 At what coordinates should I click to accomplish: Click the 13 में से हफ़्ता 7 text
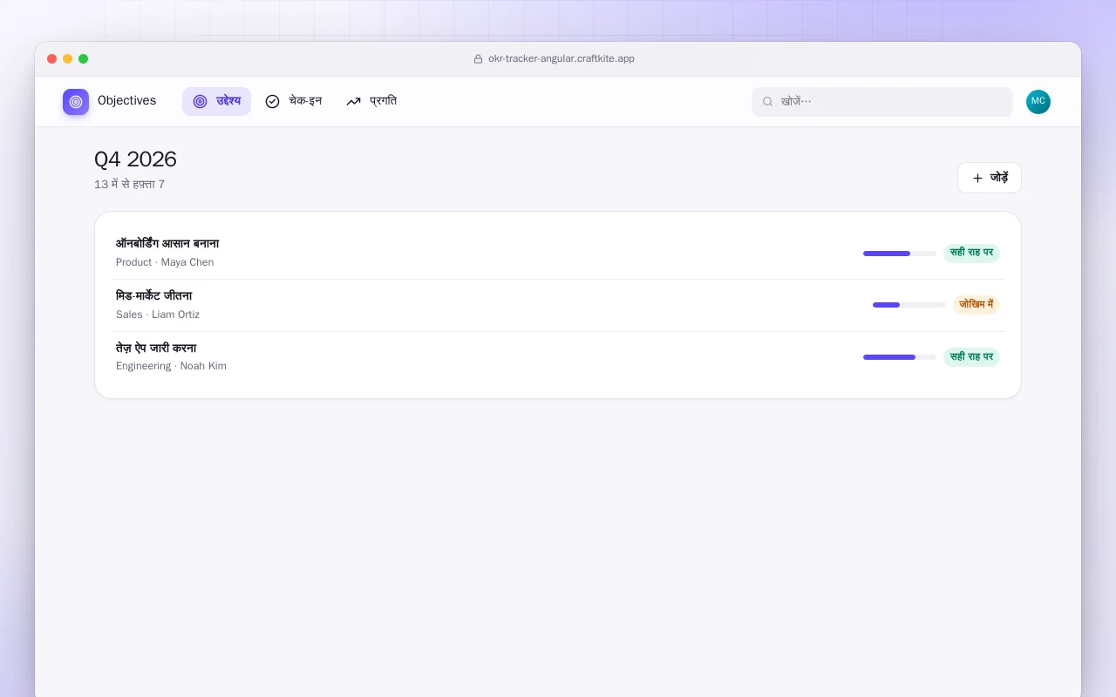(x=130, y=185)
